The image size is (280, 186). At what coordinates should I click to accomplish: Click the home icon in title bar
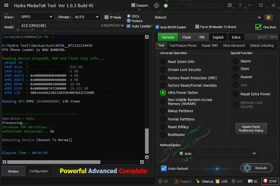click(230, 5)
